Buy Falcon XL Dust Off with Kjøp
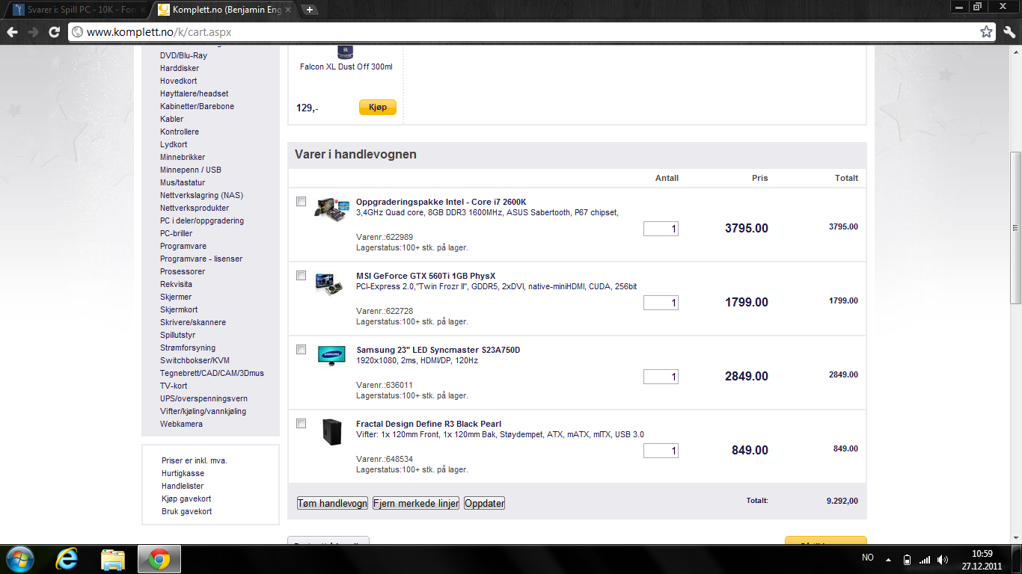The image size is (1022, 574). point(378,108)
